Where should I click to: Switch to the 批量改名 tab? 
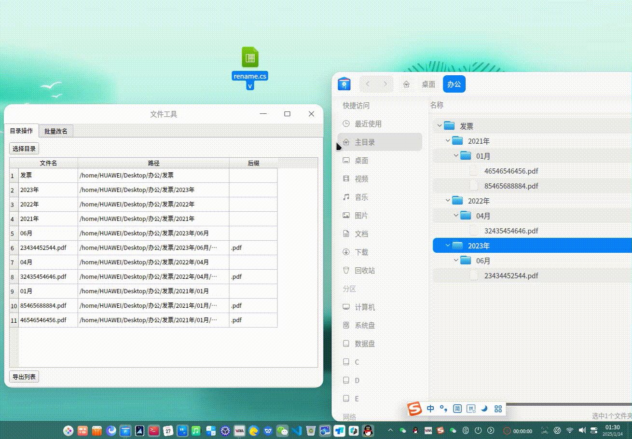[x=56, y=131]
